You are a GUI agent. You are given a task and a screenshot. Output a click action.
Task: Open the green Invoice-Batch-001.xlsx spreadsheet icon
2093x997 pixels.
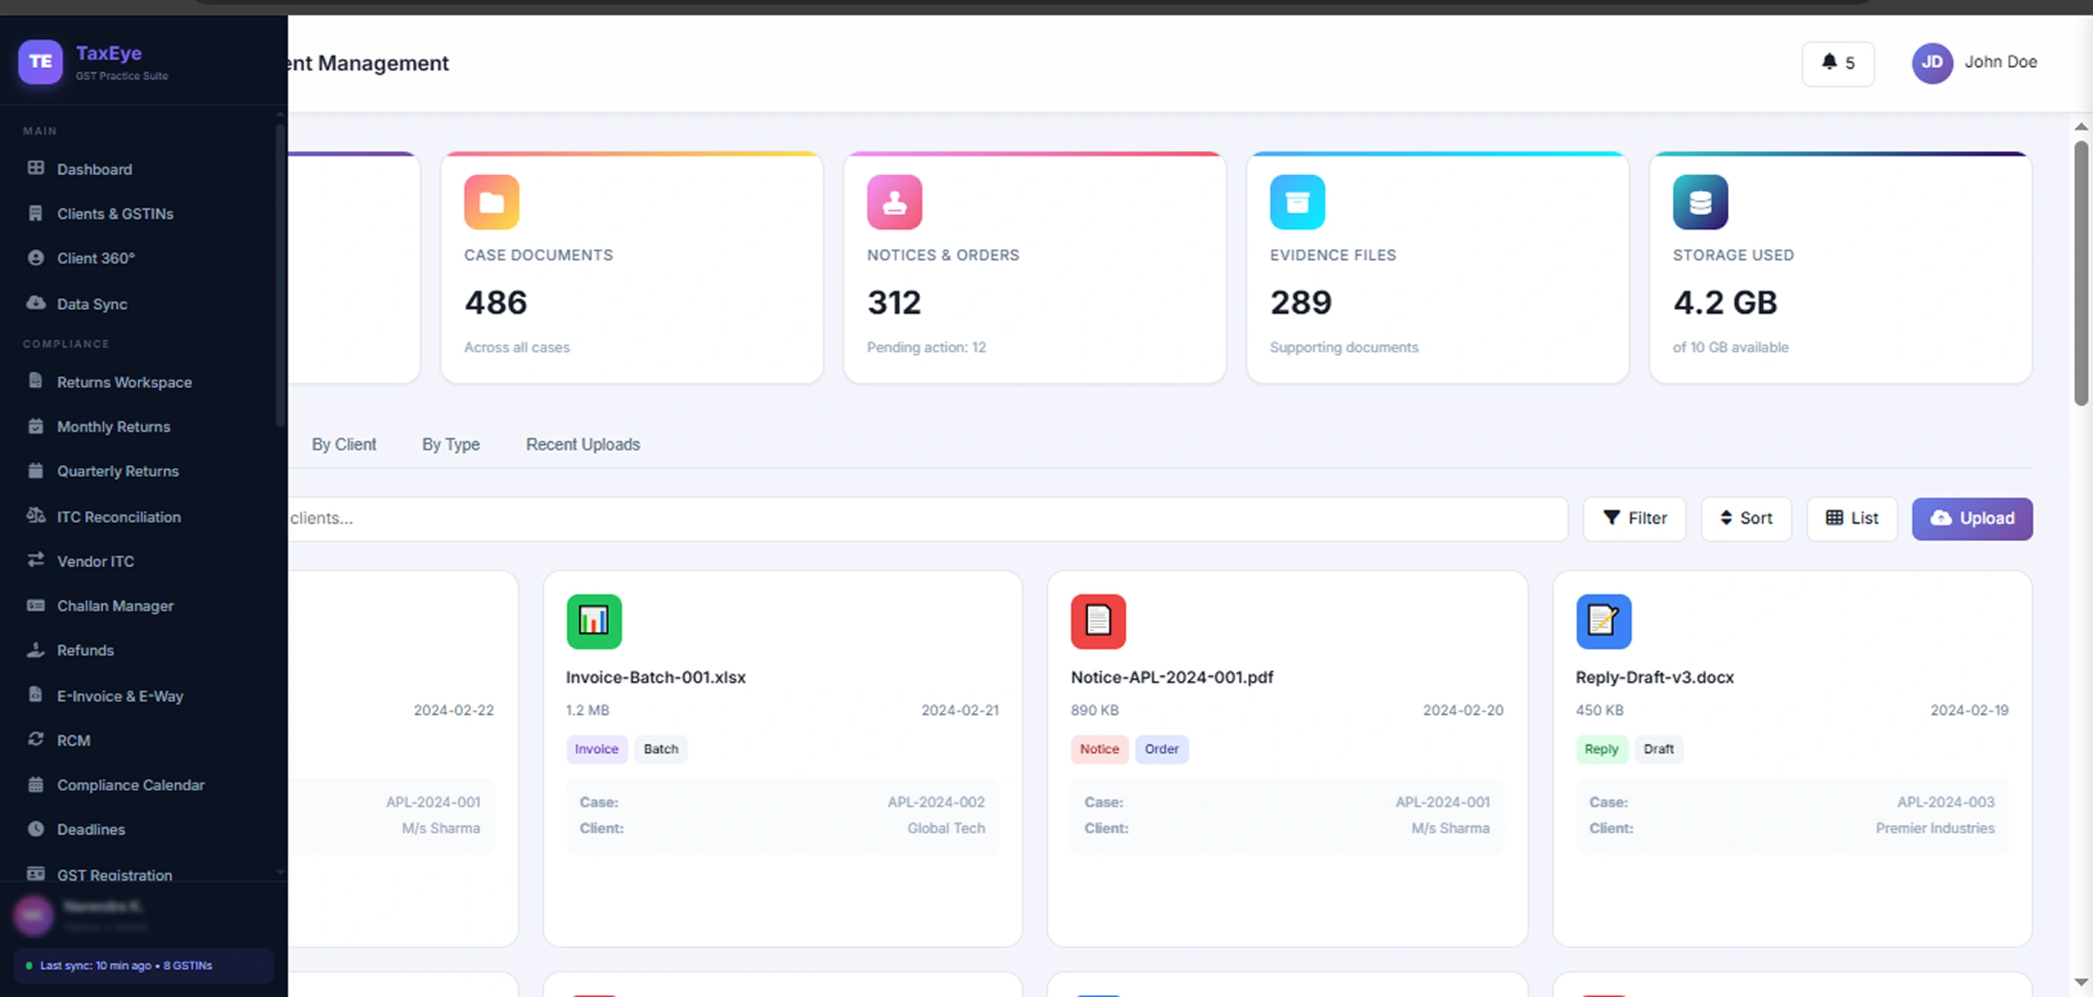(x=594, y=621)
